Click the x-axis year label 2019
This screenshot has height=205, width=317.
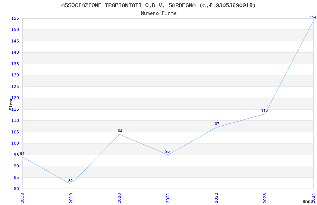tap(71, 198)
